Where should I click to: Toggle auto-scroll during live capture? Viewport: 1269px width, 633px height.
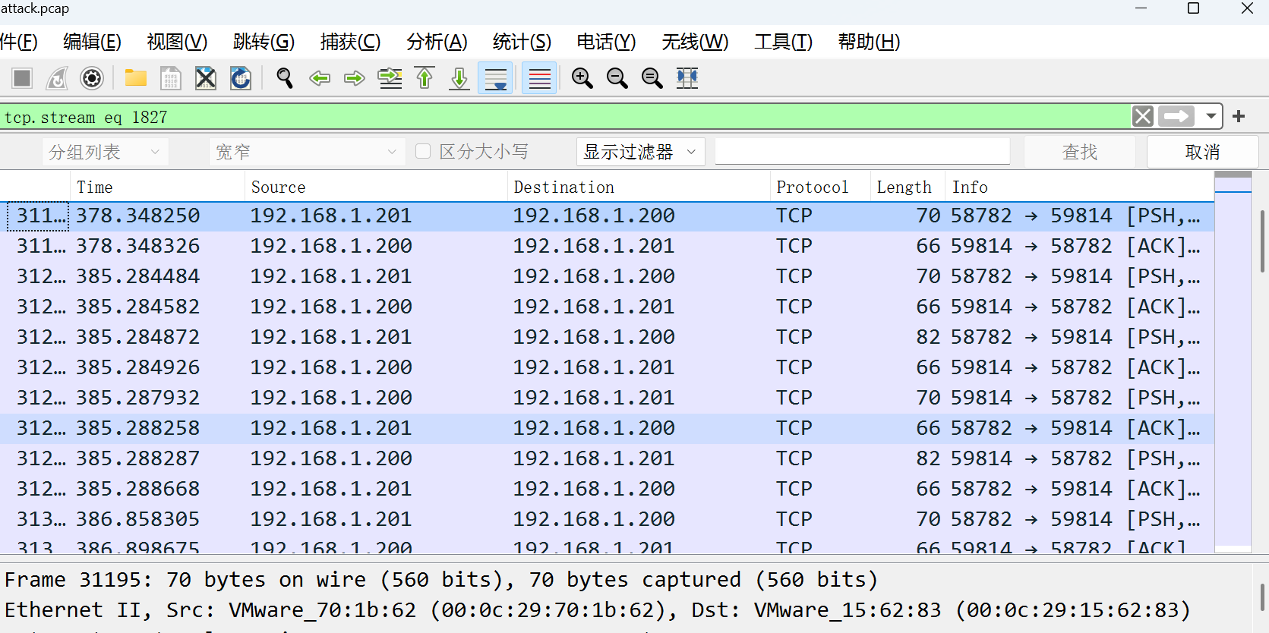(x=496, y=78)
